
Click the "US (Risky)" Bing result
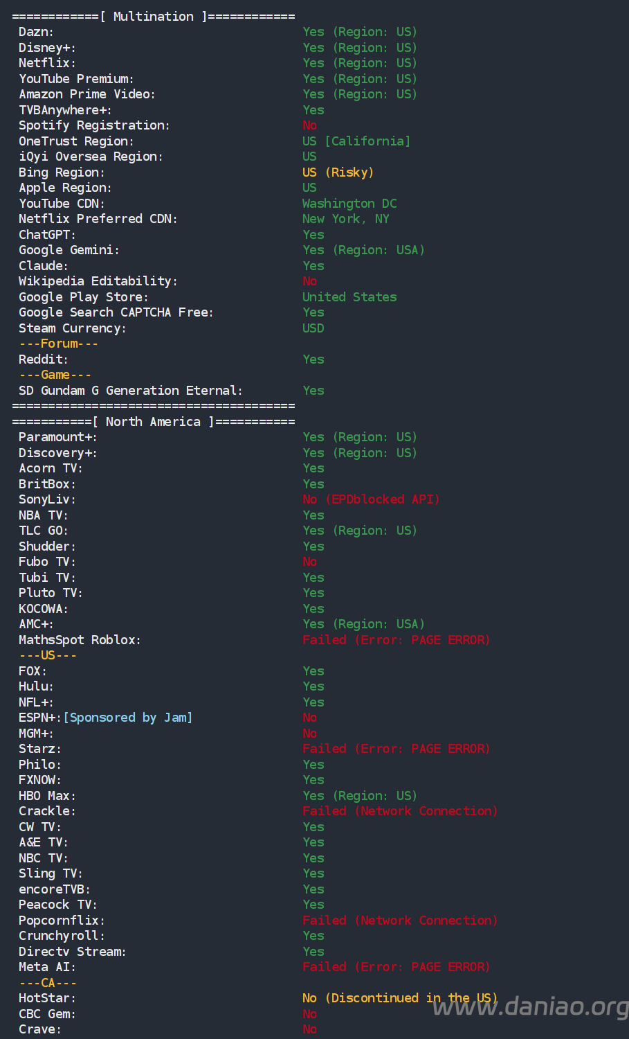coord(338,172)
